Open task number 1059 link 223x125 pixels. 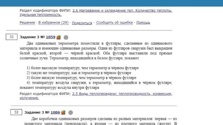click(51, 37)
